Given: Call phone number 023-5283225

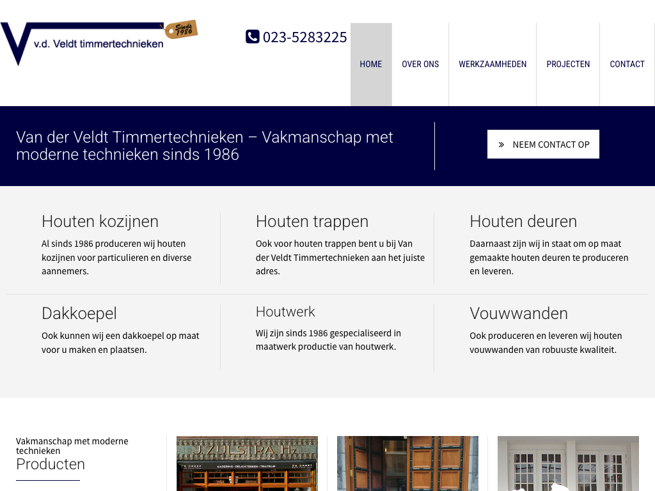Looking at the screenshot, I should (304, 37).
